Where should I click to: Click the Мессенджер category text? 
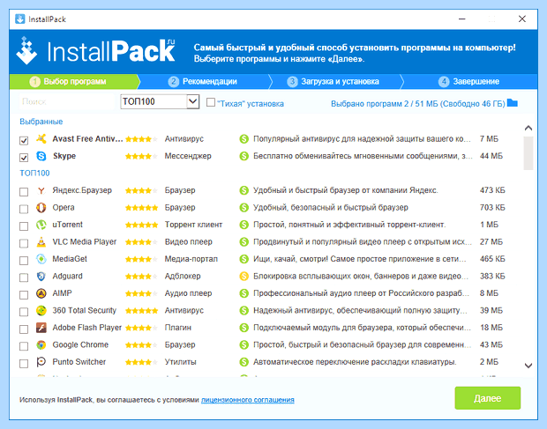point(188,156)
